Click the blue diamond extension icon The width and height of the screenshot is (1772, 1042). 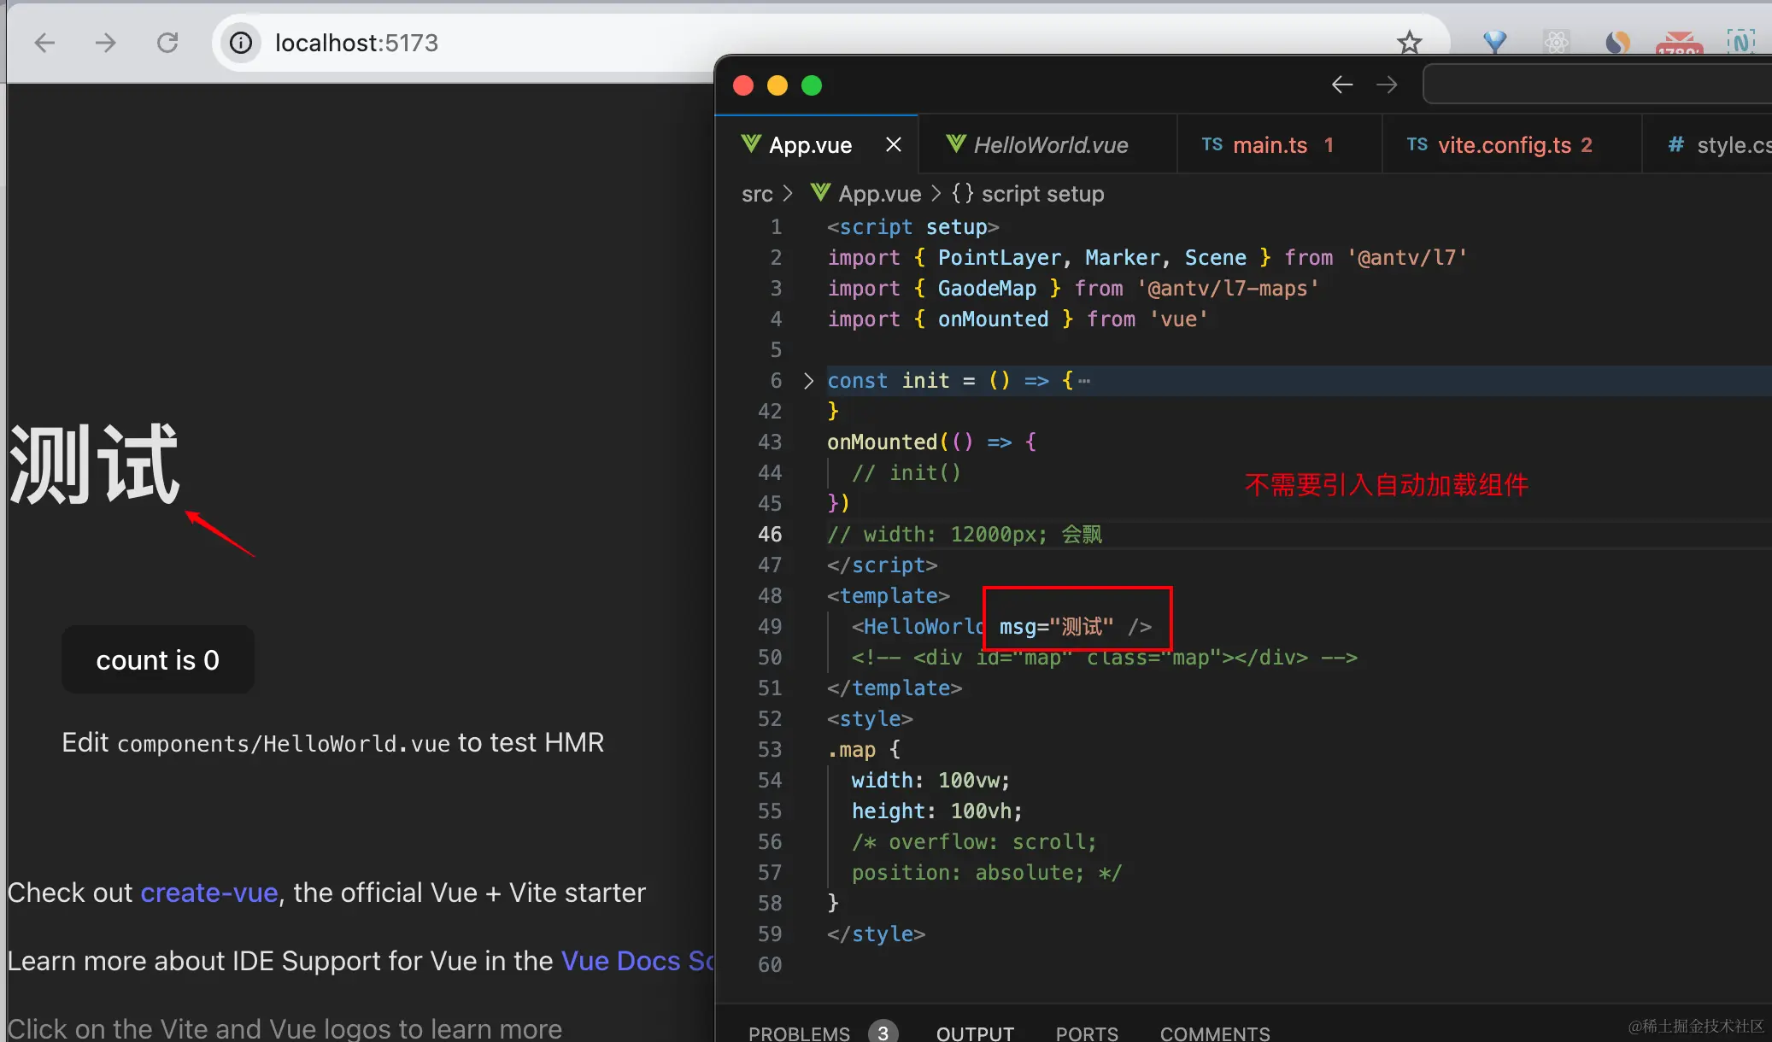click(1494, 42)
